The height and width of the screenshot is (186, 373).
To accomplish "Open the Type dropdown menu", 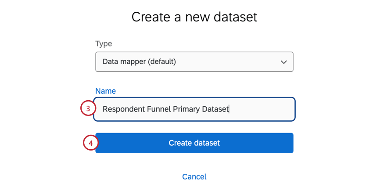I will [x=194, y=62].
